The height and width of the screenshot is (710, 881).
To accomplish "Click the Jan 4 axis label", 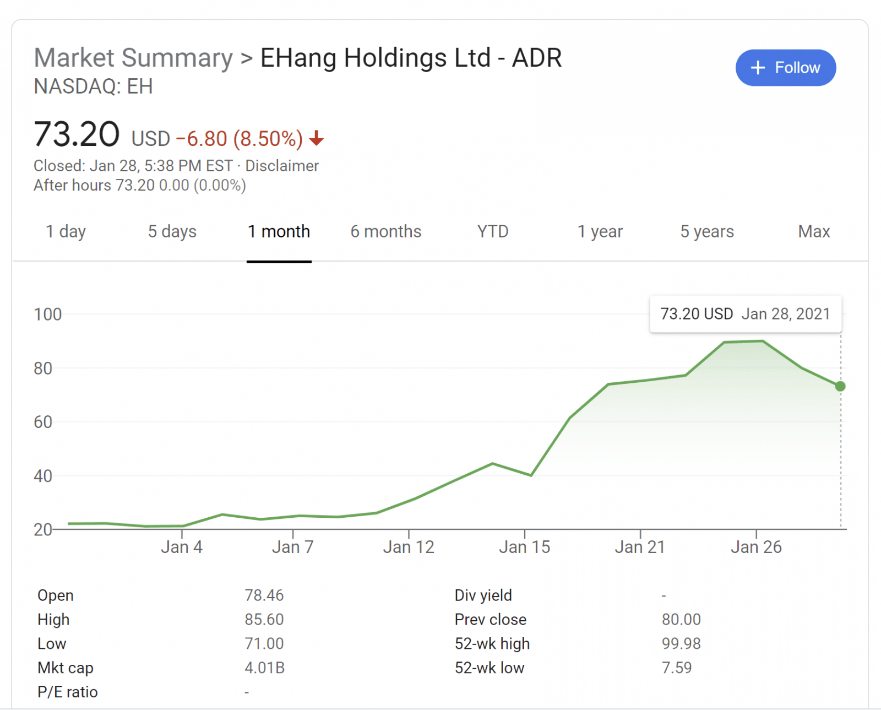I will 182,547.
